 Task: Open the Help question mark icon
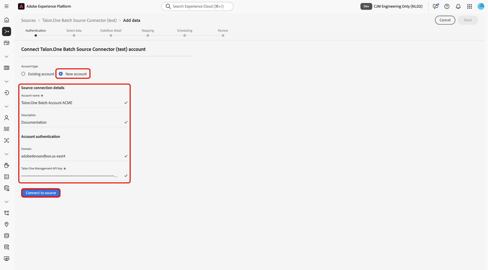[447, 6]
